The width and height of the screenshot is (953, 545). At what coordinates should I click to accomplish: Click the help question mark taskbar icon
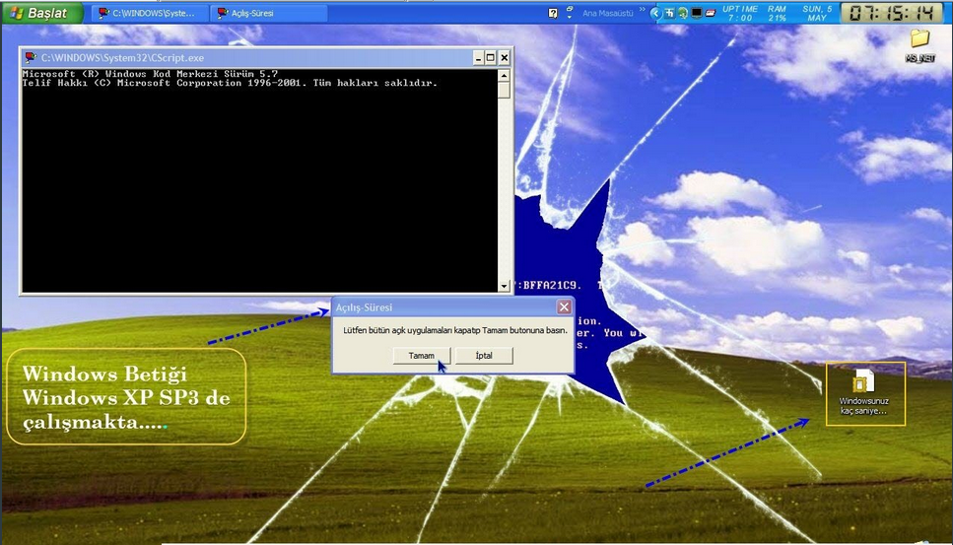click(553, 13)
